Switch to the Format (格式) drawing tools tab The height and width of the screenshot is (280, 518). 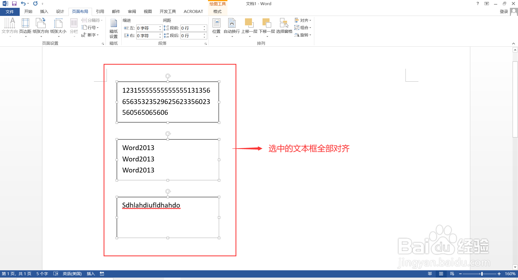pos(217,12)
